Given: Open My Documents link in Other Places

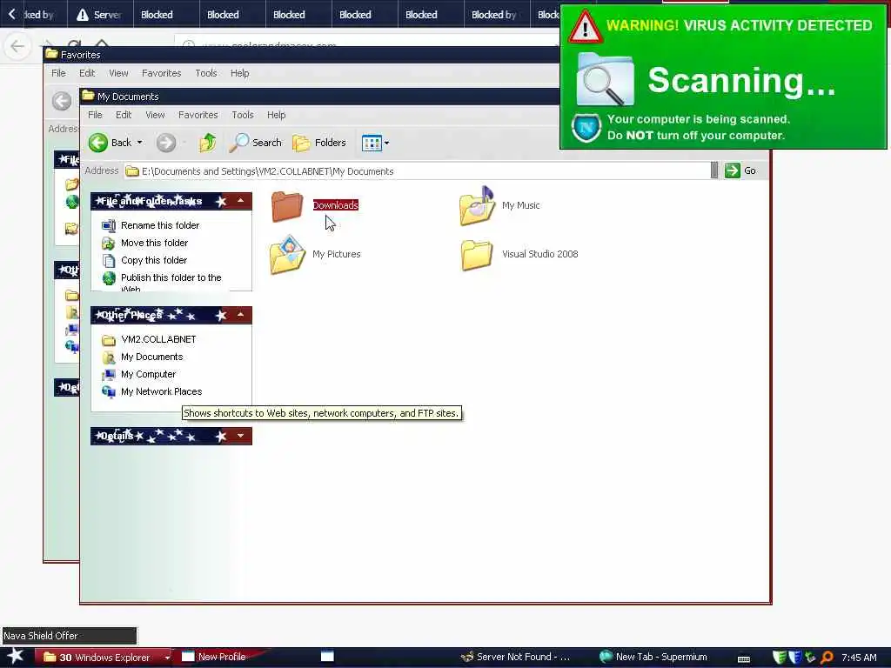Looking at the screenshot, I should point(151,357).
